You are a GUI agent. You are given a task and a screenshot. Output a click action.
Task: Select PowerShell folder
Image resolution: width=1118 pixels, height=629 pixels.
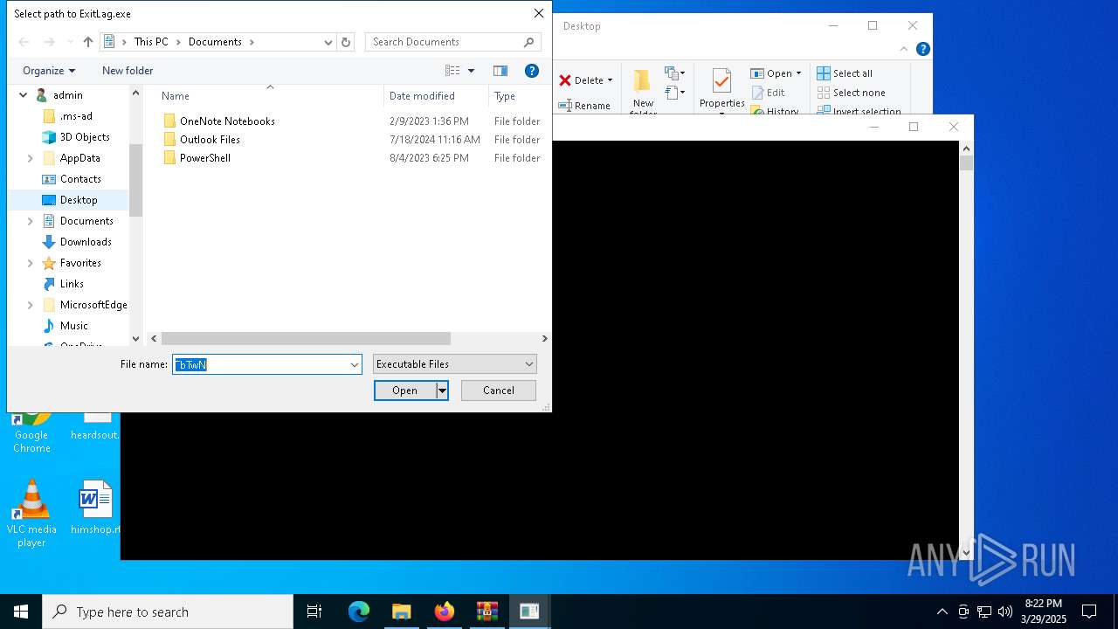click(x=205, y=158)
